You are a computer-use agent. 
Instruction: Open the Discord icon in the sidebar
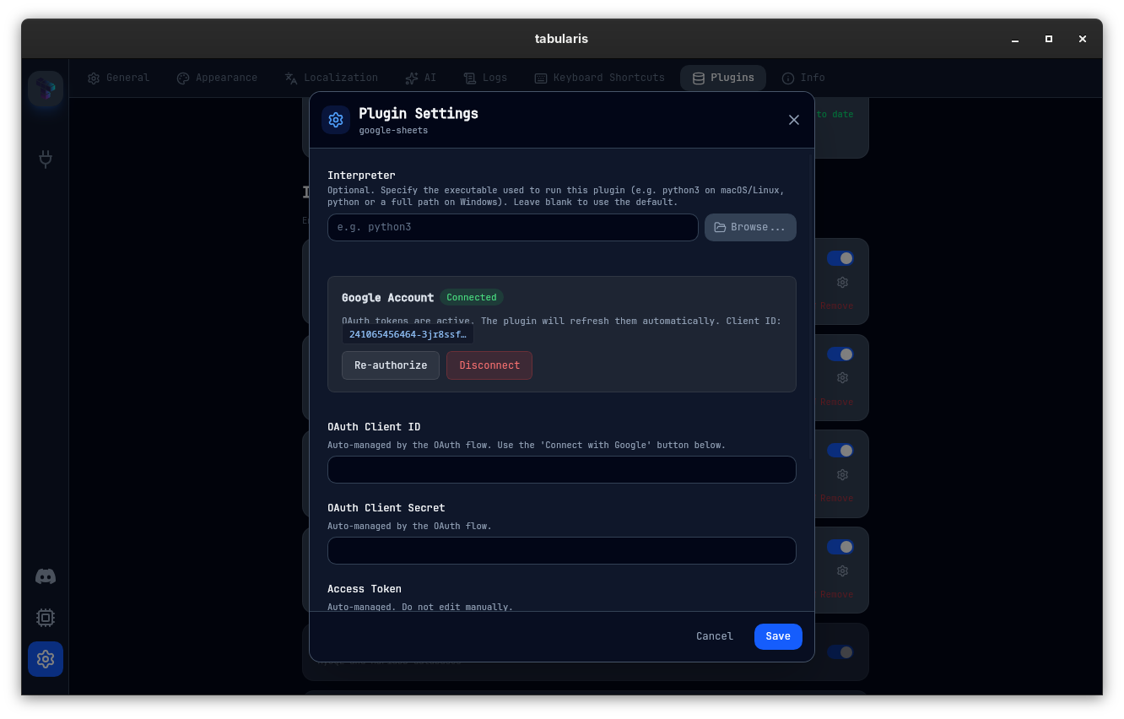(x=46, y=576)
